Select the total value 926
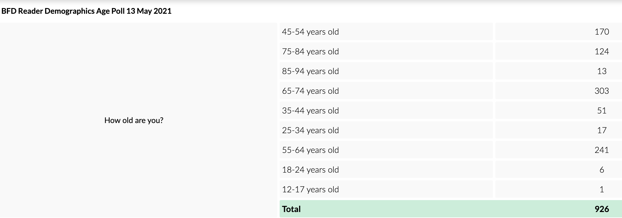This screenshot has height=218, width=622. click(x=602, y=209)
